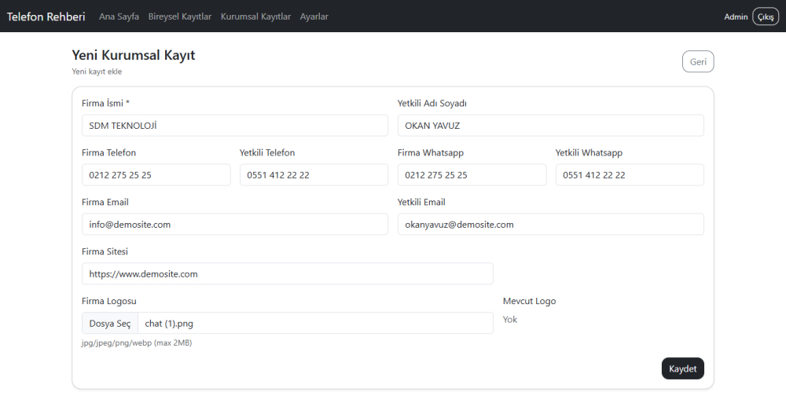
Task: Click the Geri back button
Action: [x=697, y=61]
